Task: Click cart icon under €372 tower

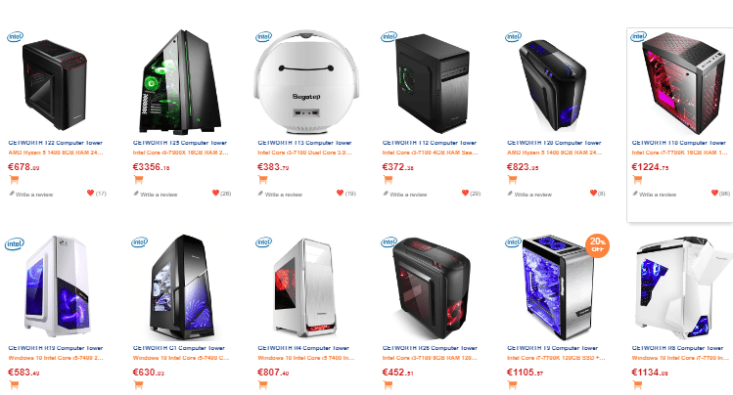Action: pyautogui.click(x=388, y=179)
